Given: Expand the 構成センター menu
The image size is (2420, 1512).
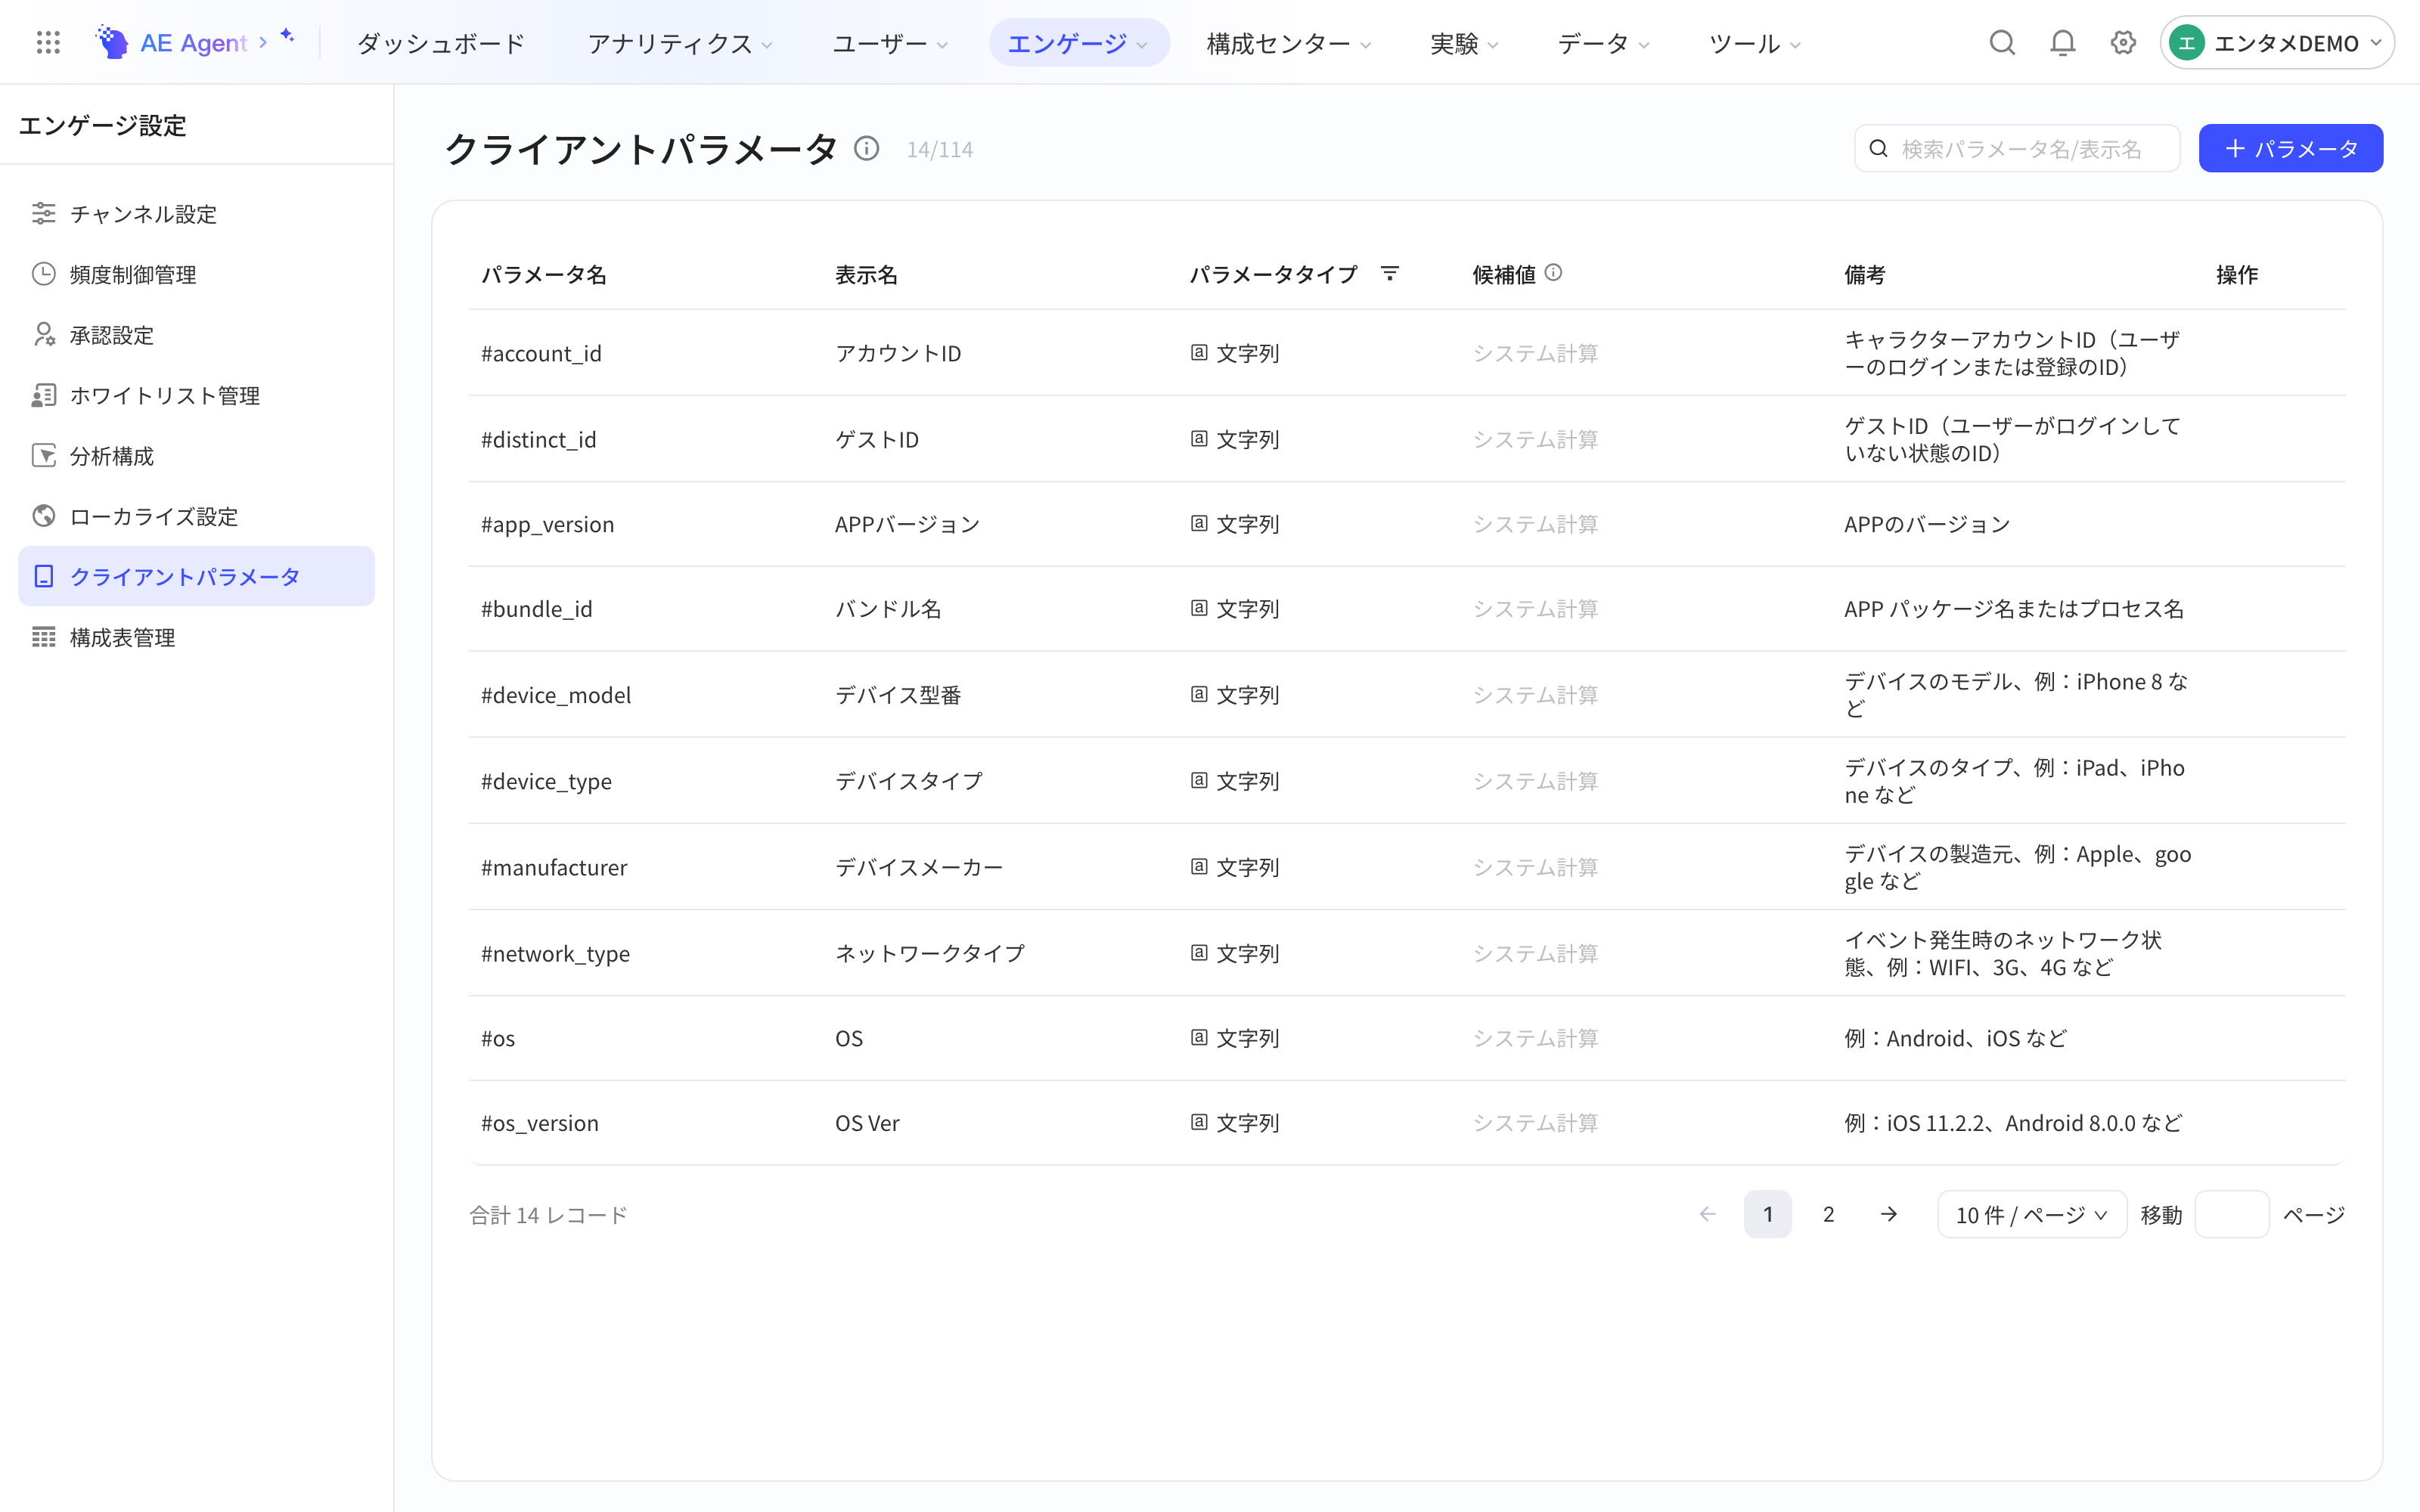Looking at the screenshot, I should click(x=1288, y=43).
